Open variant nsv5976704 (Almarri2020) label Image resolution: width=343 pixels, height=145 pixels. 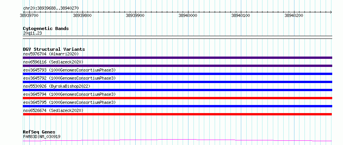tap(51, 54)
